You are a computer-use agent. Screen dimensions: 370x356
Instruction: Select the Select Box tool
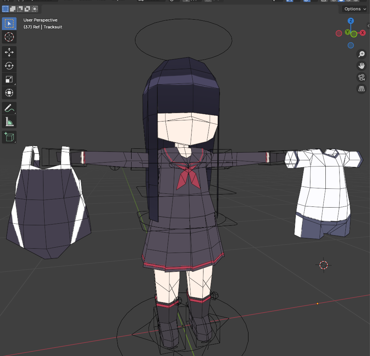tap(9, 23)
